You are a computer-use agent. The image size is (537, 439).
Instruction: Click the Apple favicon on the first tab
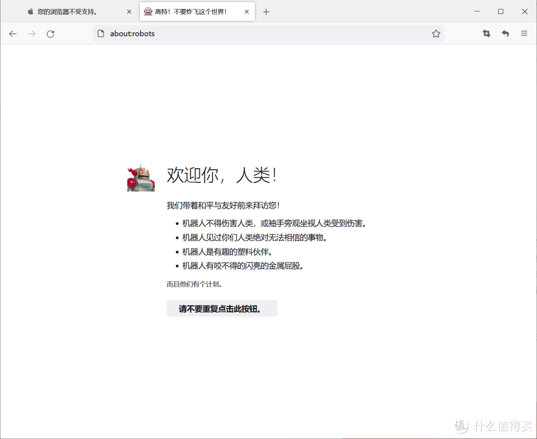pyautogui.click(x=30, y=11)
